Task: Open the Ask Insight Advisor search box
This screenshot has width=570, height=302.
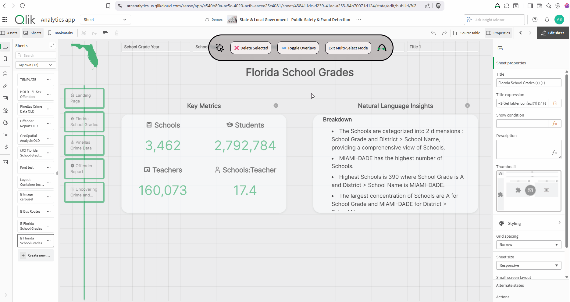Action: click(494, 20)
